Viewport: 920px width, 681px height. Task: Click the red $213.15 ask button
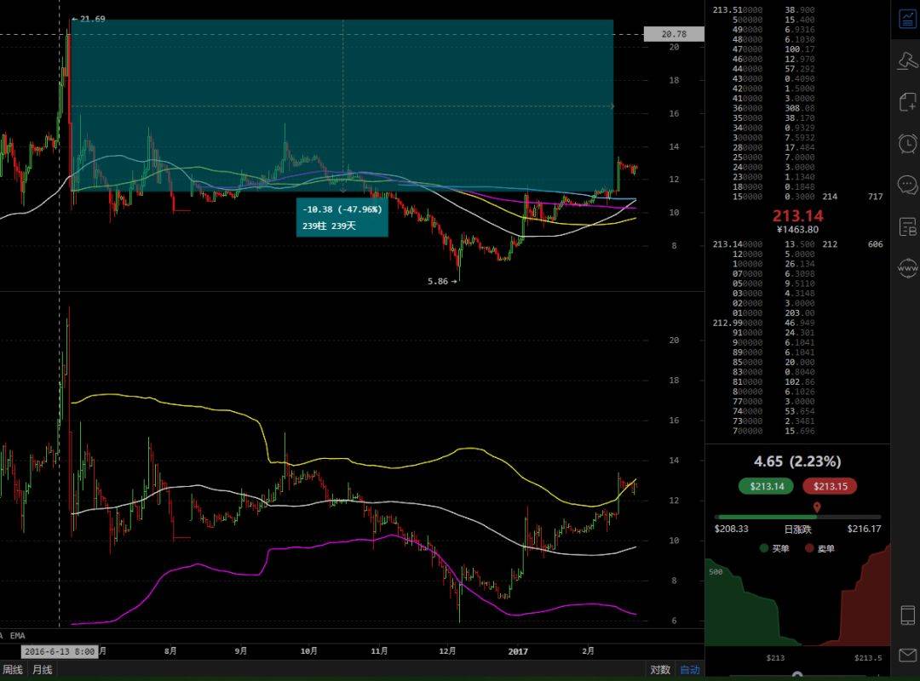pyautogui.click(x=829, y=487)
